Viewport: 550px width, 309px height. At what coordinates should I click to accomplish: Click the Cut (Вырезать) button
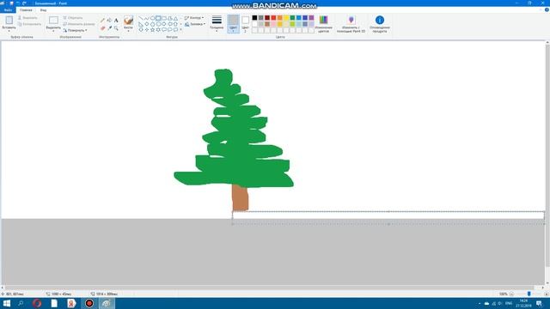27,18
